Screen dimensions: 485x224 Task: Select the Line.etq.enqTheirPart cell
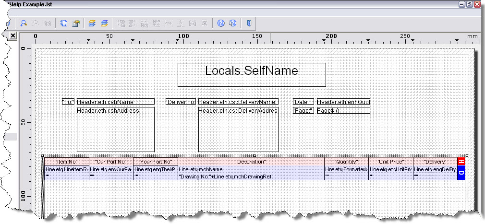pos(156,169)
